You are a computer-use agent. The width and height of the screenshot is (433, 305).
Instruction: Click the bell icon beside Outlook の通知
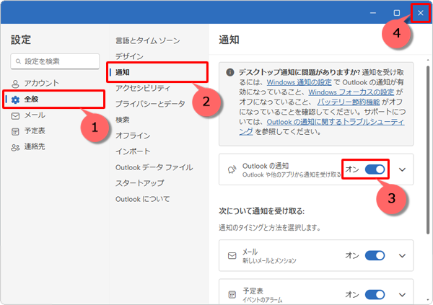click(232, 169)
